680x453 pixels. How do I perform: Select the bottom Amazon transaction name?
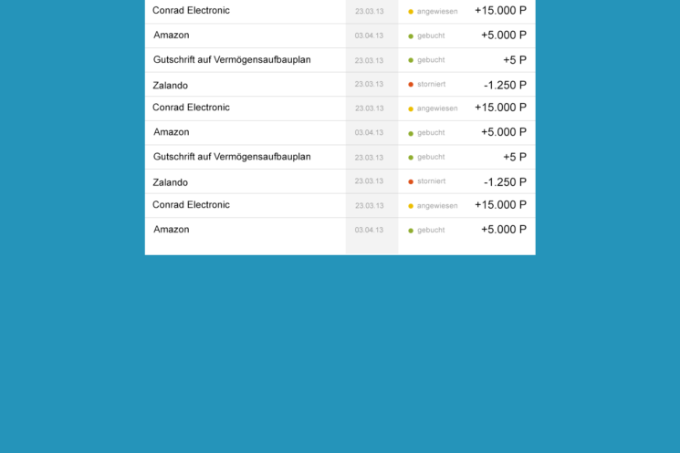(x=172, y=229)
